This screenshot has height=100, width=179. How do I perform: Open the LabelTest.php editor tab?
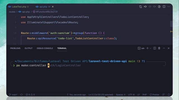click(18, 7)
